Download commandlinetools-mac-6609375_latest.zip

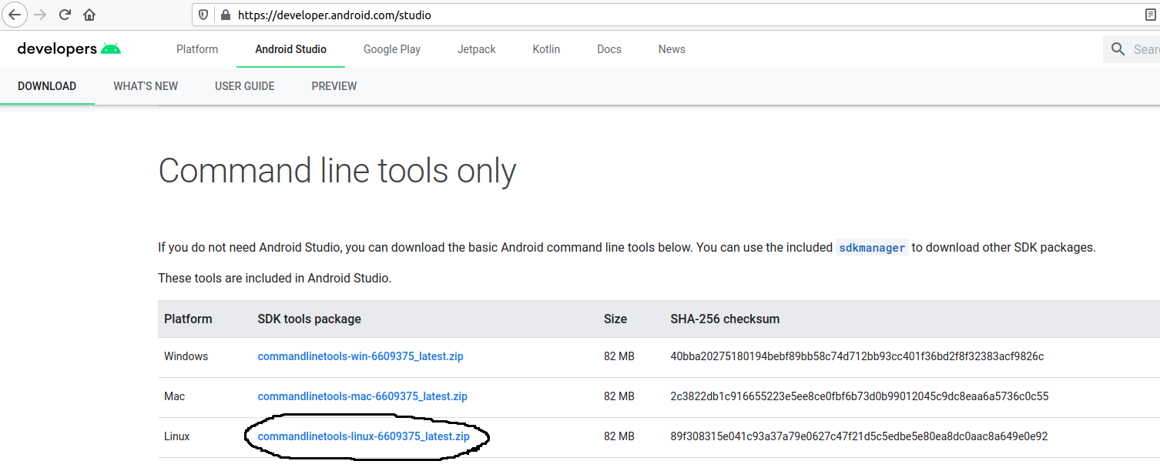[x=363, y=396]
